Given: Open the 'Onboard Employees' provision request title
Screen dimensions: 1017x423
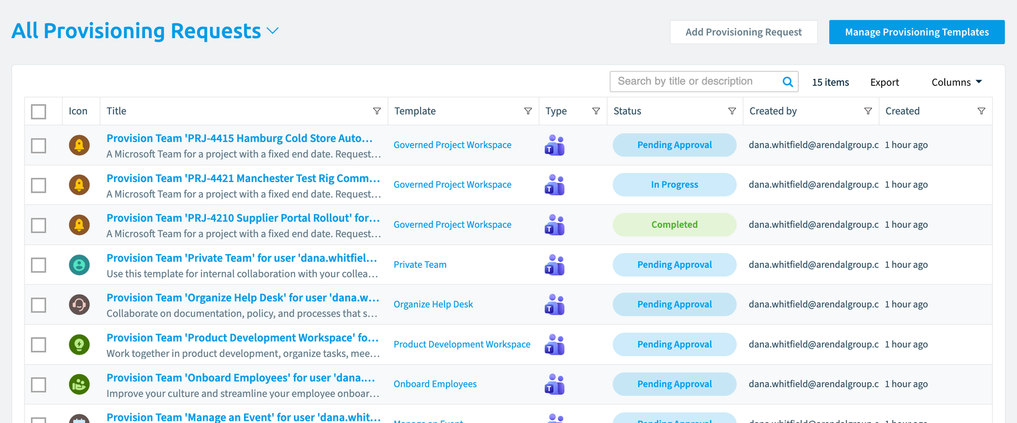Looking at the screenshot, I should click(x=241, y=378).
